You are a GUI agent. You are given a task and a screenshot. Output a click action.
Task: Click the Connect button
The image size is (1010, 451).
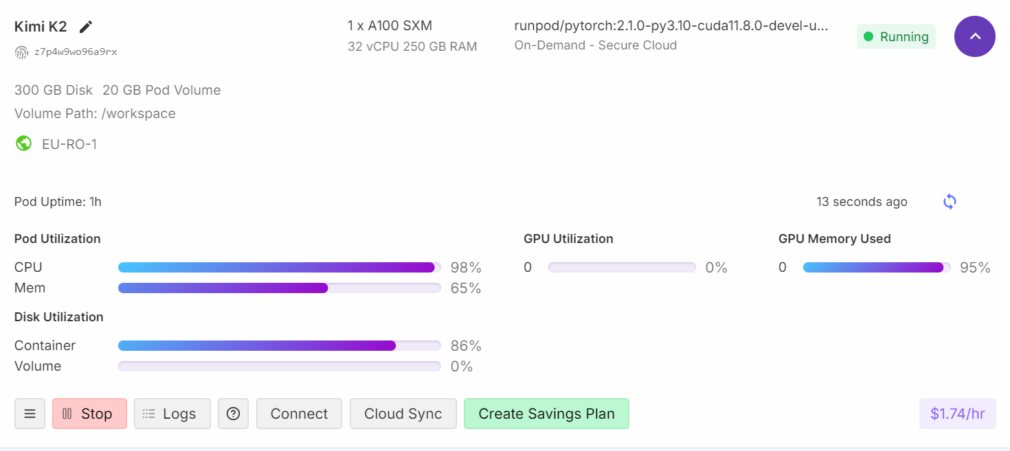299,414
